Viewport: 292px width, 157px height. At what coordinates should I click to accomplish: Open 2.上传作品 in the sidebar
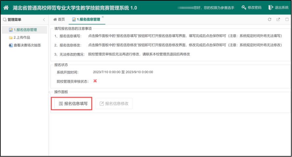[22, 38]
